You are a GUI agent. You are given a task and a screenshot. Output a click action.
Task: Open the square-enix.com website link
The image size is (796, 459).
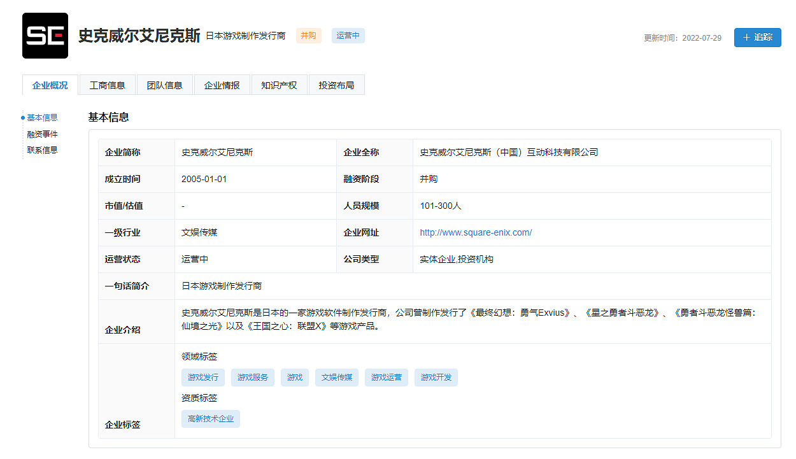(474, 232)
